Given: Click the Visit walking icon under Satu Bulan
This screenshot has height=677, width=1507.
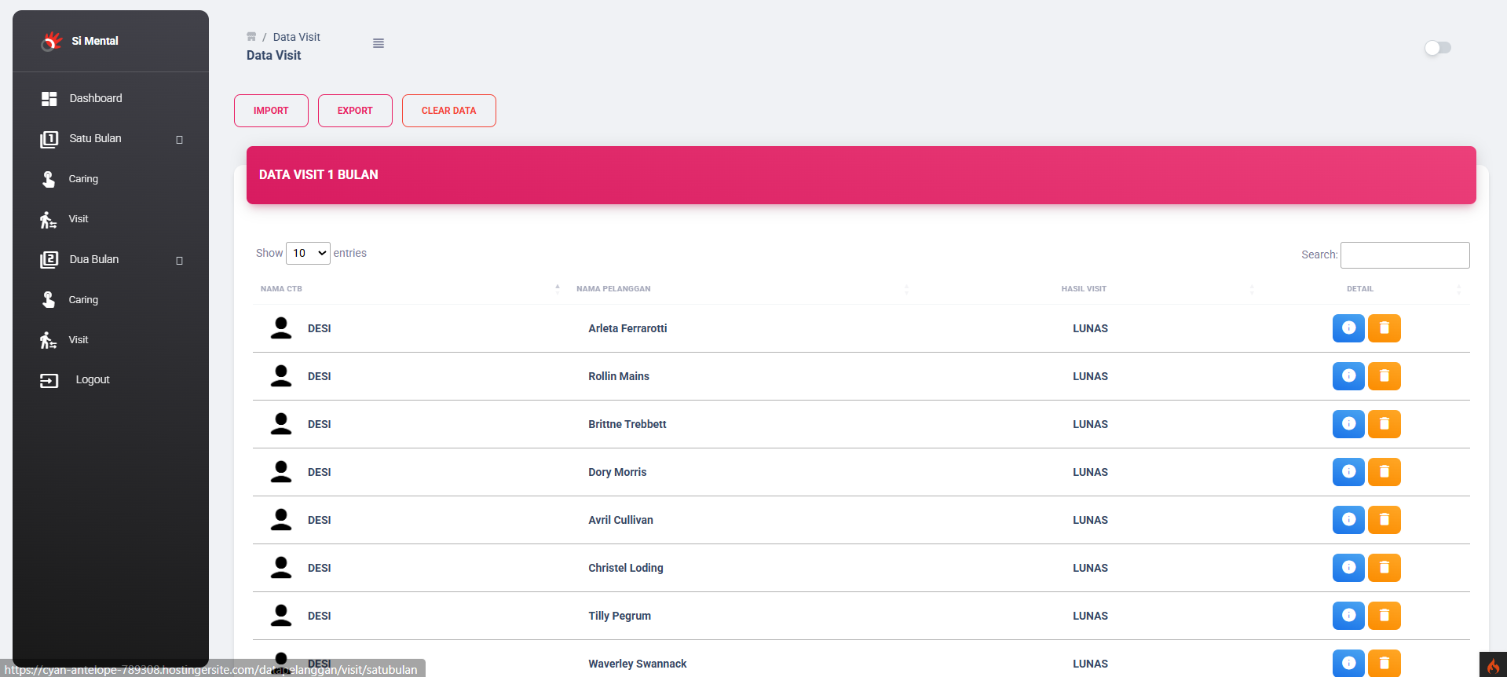Looking at the screenshot, I should (x=49, y=219).
